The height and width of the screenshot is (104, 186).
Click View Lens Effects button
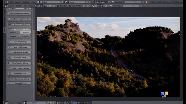pyautogui.click(x=19, y=58)
